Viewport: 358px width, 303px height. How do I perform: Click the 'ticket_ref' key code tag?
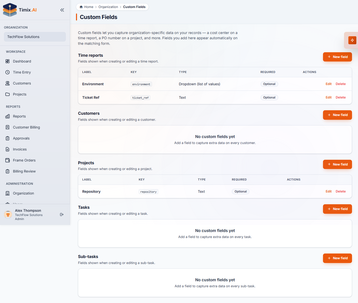(x=140, y=98)
